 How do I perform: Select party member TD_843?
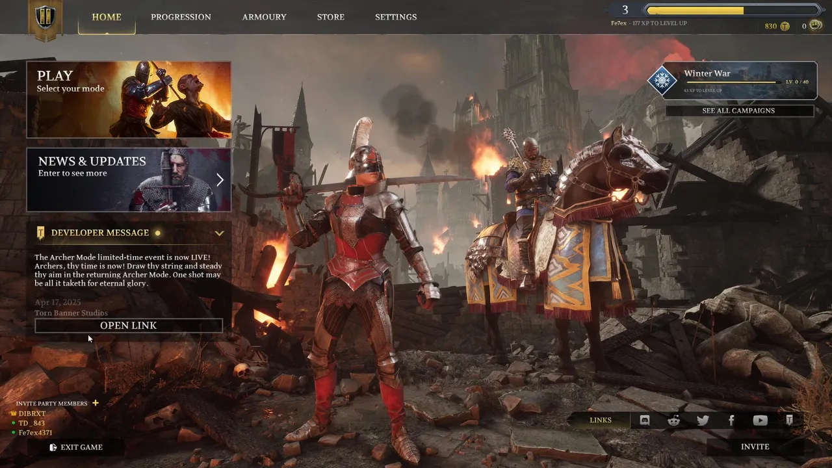tap(31, 423)
